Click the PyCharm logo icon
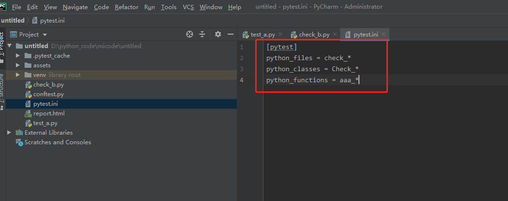The width and height of the screenshot is (508, 201). tap(3, 6)
